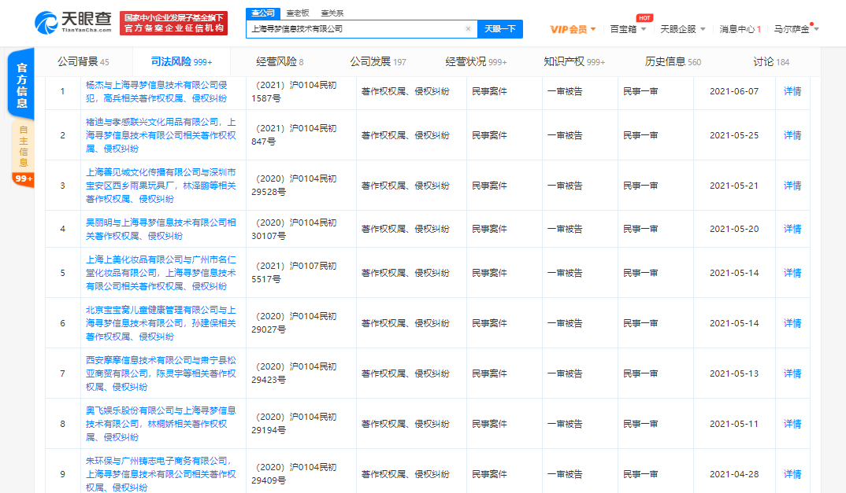Viewport: 846px width, 493px height.
Task: Select case number 沪0104民初29423号
Action: [x=294, y=373]
